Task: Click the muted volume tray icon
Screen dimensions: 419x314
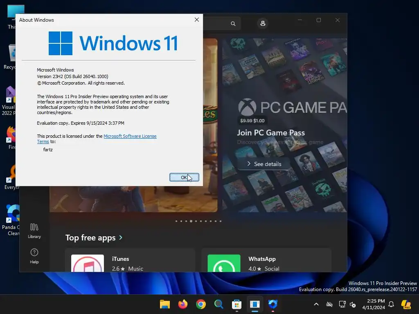Action: pyautogui.click(x=353, y=304)
